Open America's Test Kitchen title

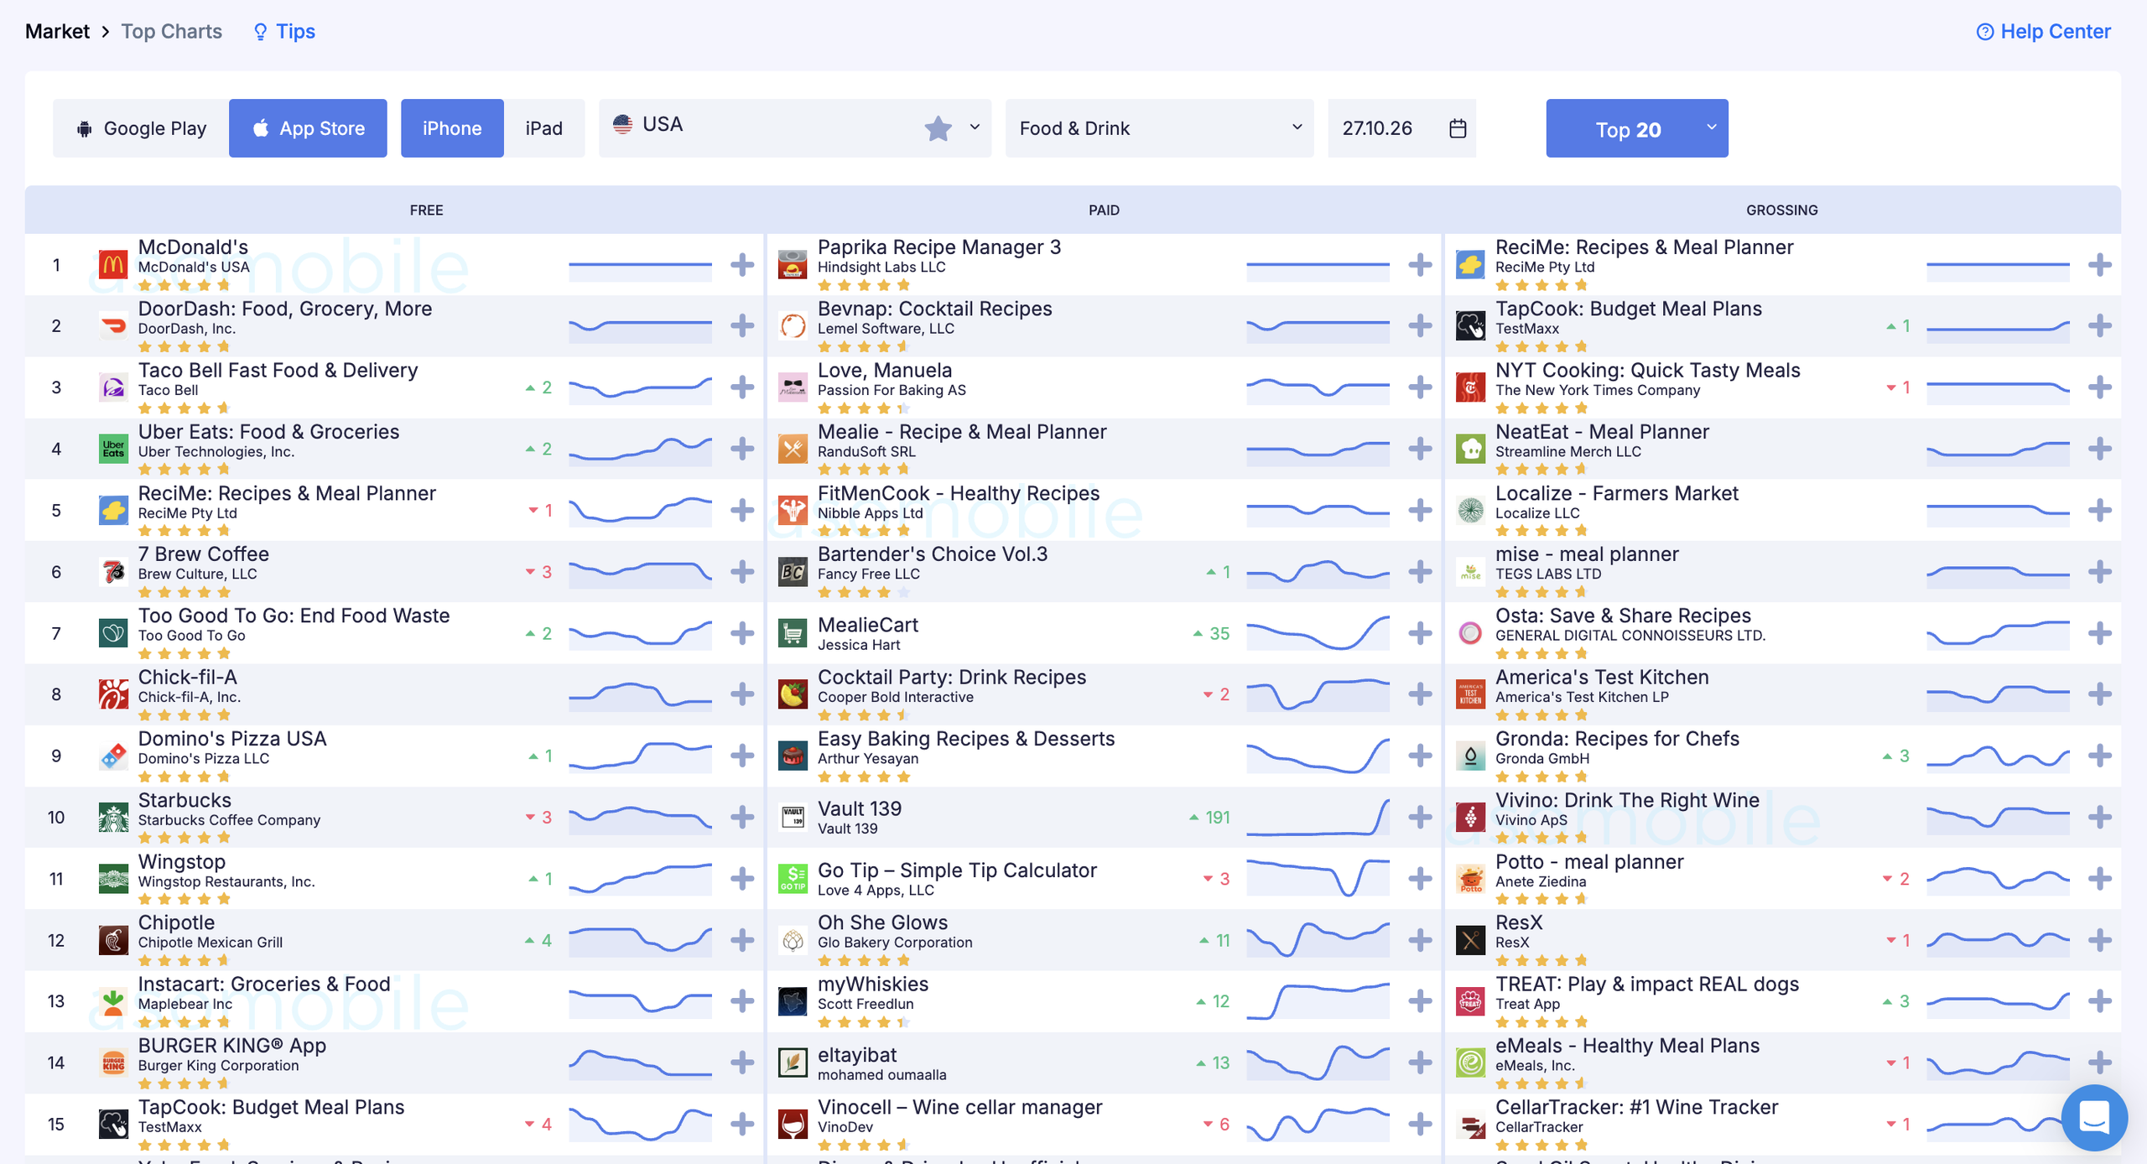point(1602,677)
